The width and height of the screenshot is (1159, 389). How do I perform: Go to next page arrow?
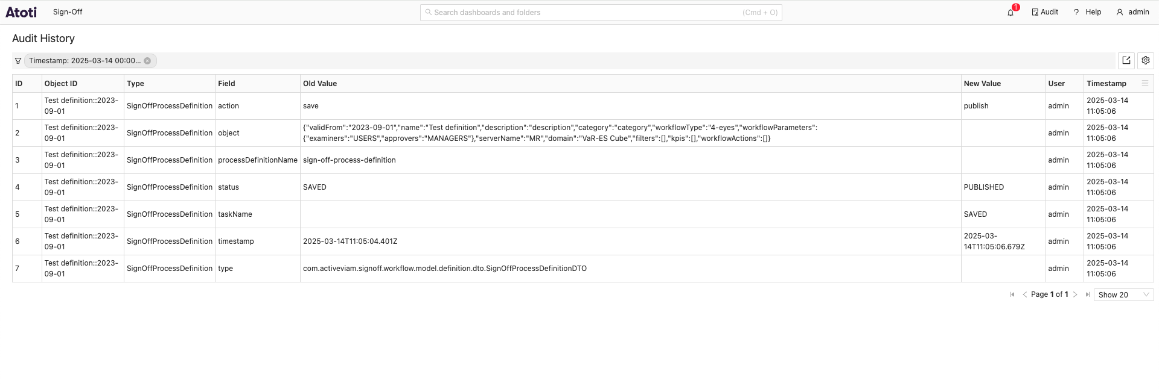click(x=1075, y=294)
